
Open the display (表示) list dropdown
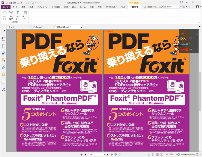24,15
